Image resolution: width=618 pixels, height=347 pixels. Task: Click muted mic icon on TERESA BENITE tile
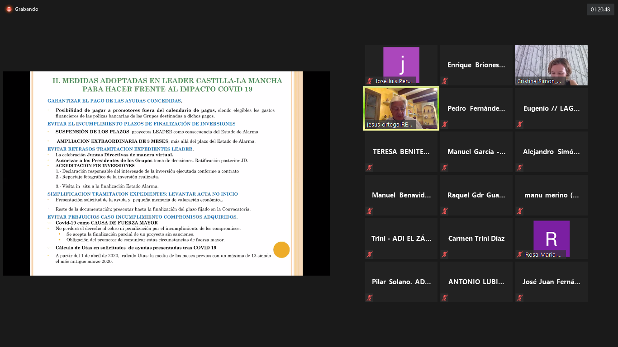[x=370, y=168]
